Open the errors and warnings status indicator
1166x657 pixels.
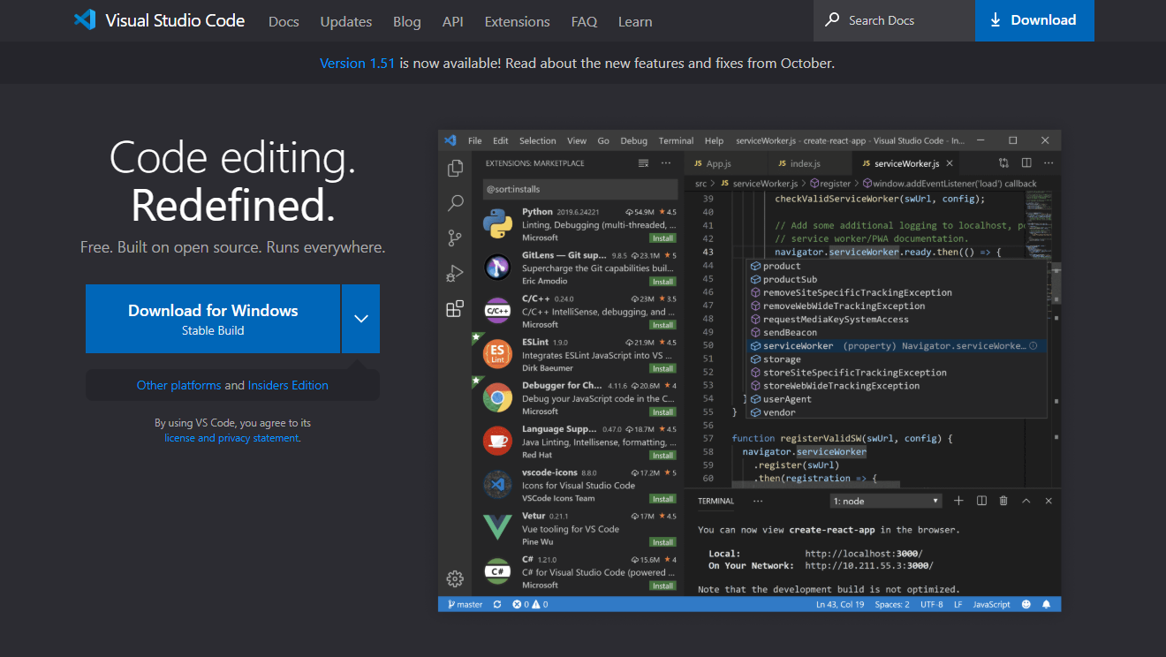(530, 605)
